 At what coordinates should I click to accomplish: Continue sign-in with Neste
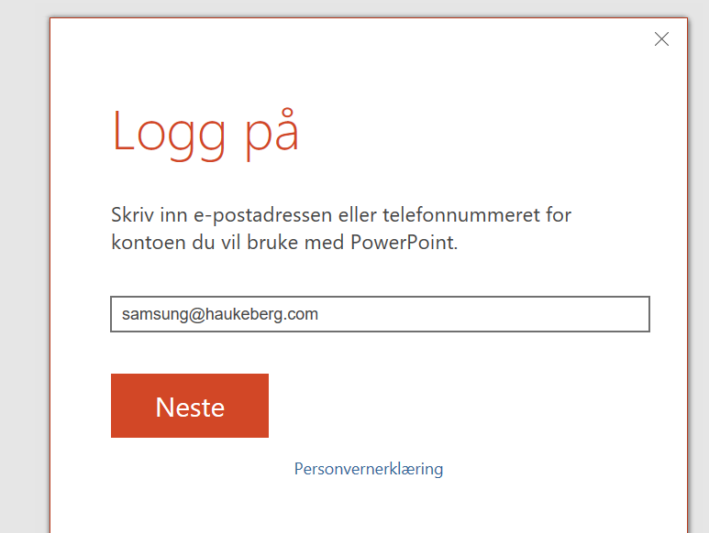click(190, 406)
